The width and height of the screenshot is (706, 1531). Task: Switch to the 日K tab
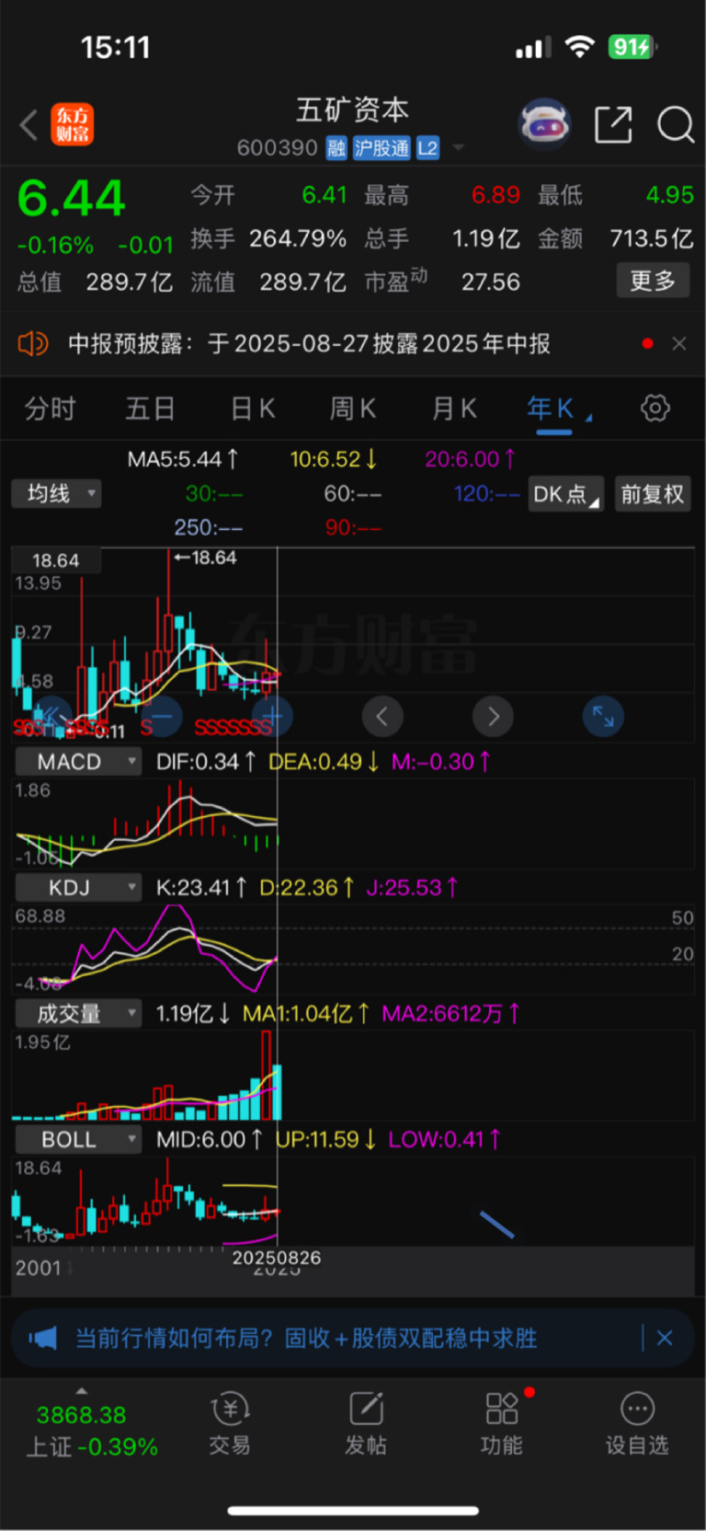(x=253, y=409)
